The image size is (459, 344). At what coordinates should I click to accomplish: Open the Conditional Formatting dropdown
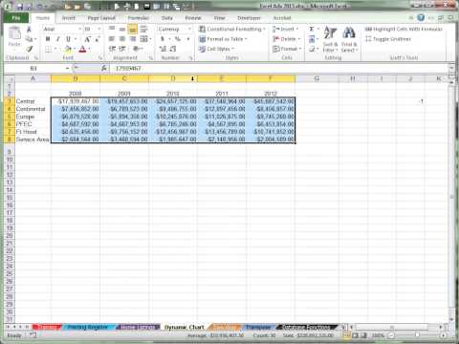click(232, 29)
